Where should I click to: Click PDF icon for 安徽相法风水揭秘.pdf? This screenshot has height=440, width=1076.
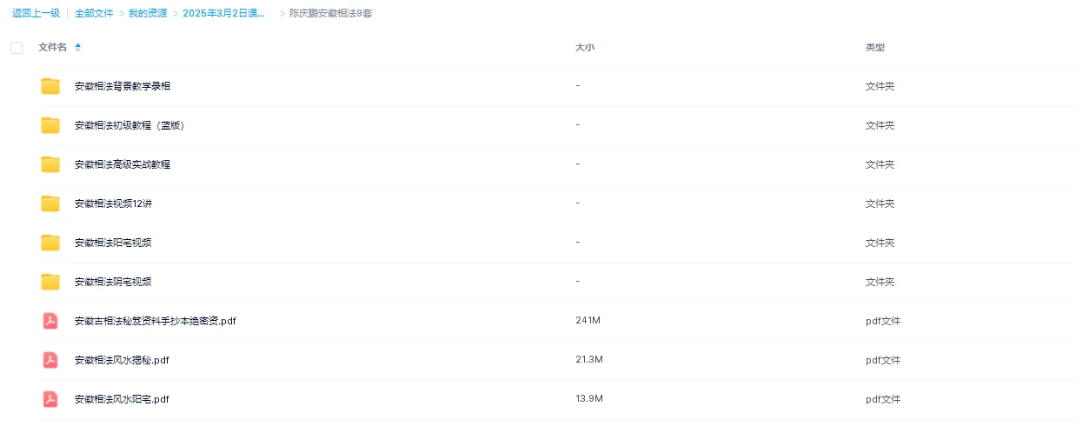(50, 360)
